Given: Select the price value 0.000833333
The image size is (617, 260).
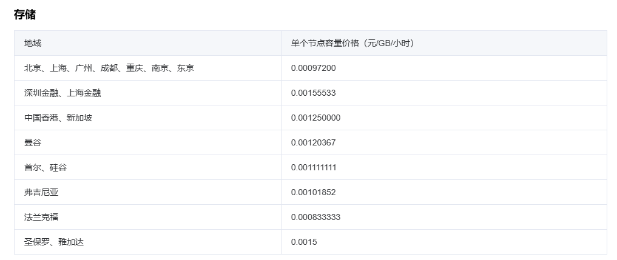Looking at the screenshot, I should (x=315, y=217).
